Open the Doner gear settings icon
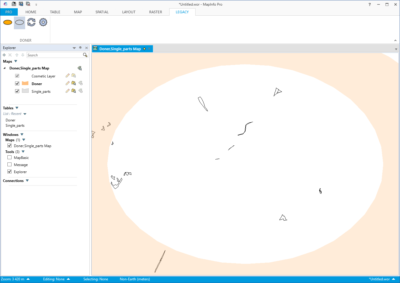This screenshot has width=400, height=283. coord(43,22)
